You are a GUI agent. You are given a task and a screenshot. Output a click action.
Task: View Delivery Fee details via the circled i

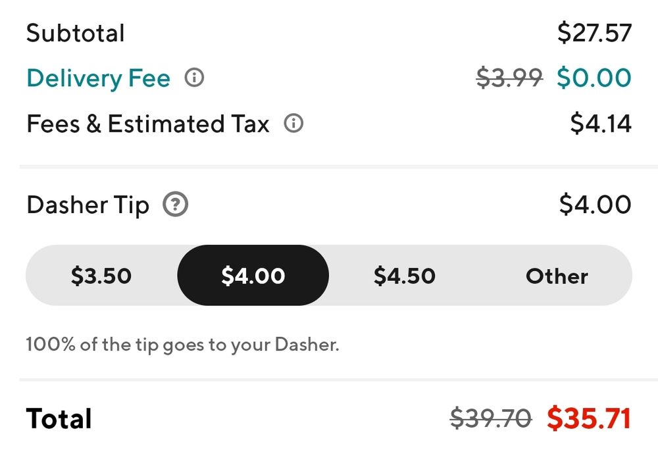tap(193, 78)
